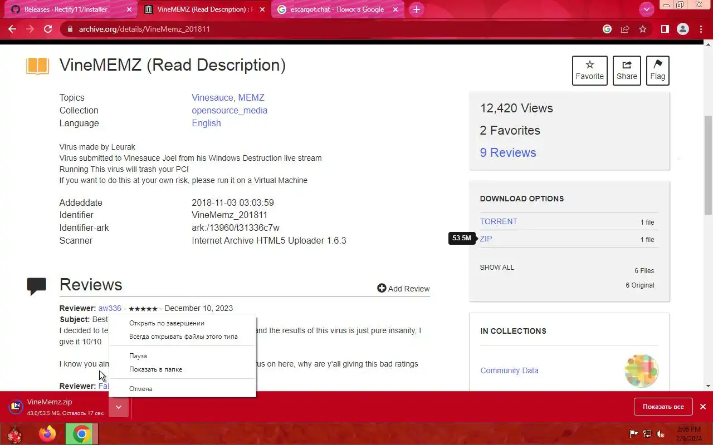Open Firefox from the taskbar
713x445 pixels.
47,434
